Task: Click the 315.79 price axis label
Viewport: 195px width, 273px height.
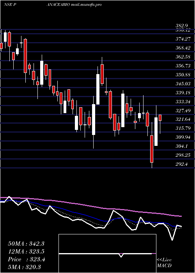Action: [183, 128]
